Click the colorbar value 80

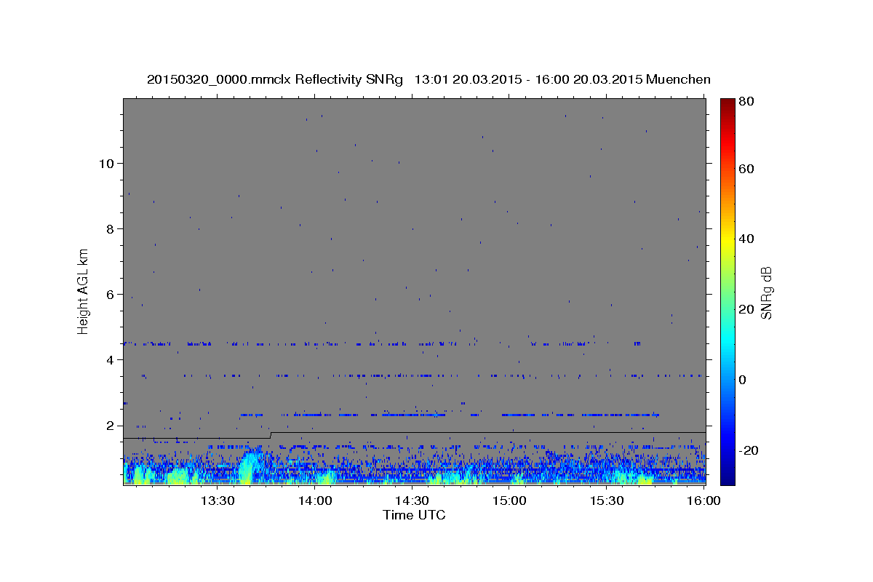tap(748, 101)
